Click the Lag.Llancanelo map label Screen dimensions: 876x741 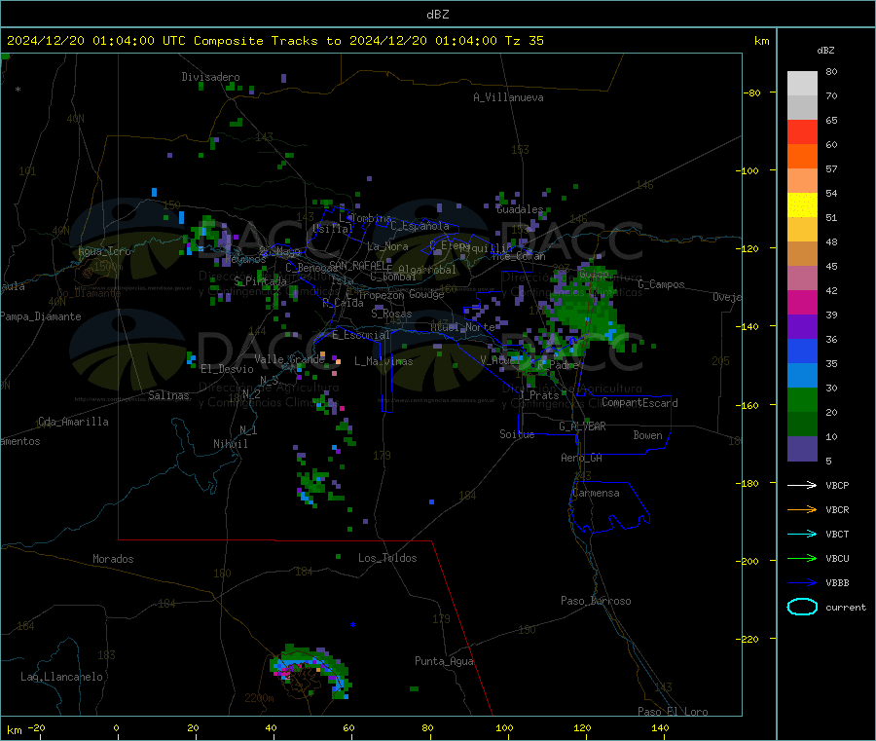coord(61,677)
